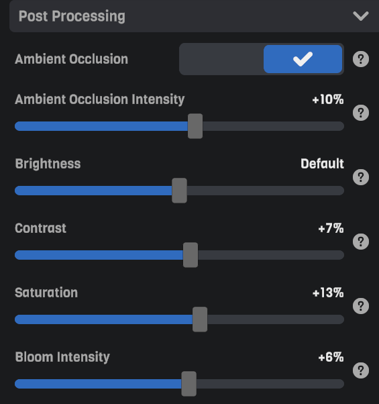Click the +13% Saturation value text
This screenshot has width=379, height=404.
coord(328,293)
